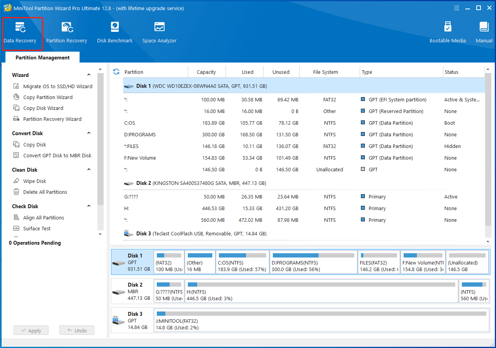
Task: Choose Align All Partitions
Action: (38, 217)
